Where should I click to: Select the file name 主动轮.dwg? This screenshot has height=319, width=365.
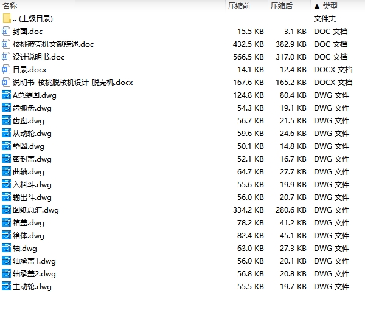32,287
